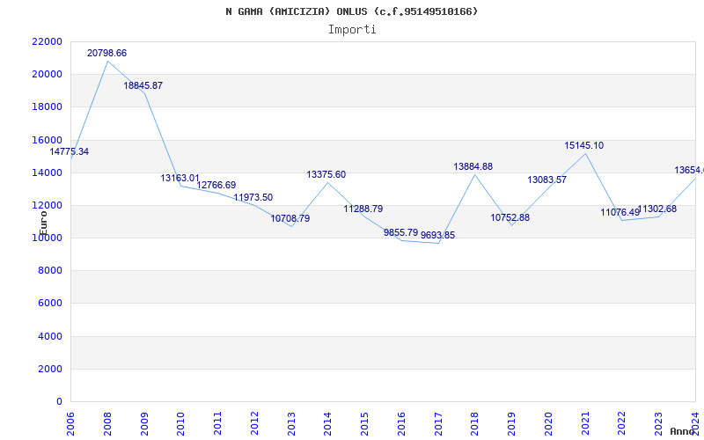This screenshot has width=704, height=440.
Task: Click the x-axis year 2009
Action: pyautogui.click(x=144, y=423)
